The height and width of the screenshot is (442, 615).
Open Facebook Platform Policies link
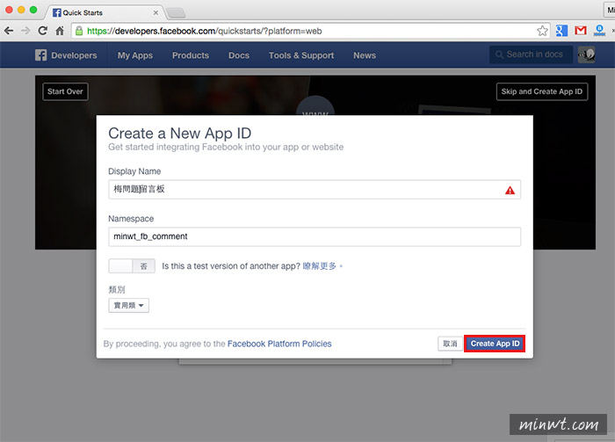click(279, 344)
